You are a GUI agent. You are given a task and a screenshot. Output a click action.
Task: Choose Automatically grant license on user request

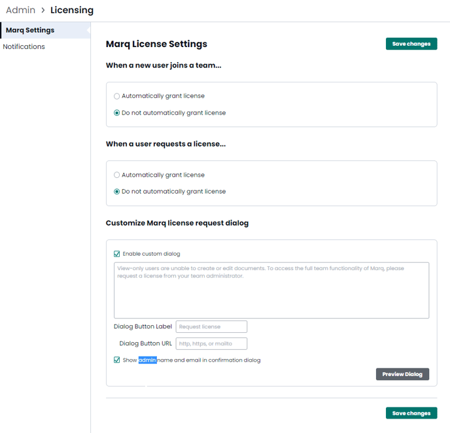point(117,175)
